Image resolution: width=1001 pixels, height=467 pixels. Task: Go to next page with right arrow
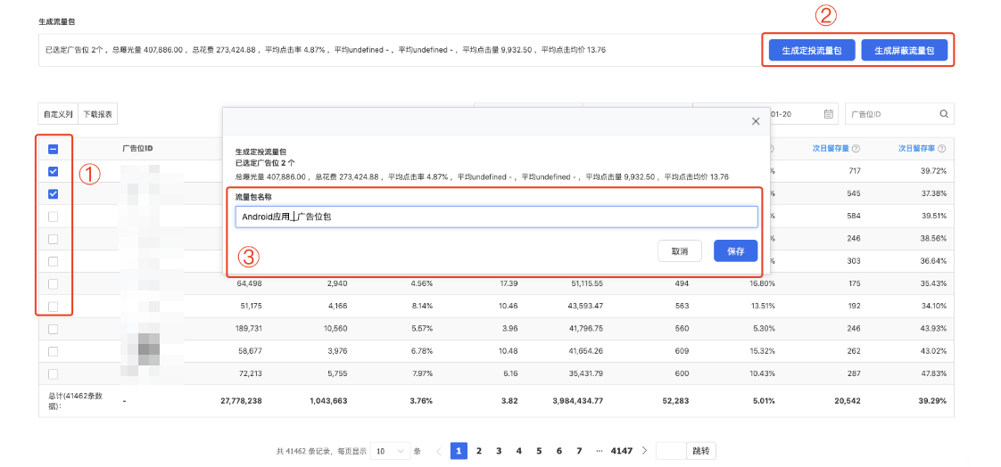[x=644, y=450]
